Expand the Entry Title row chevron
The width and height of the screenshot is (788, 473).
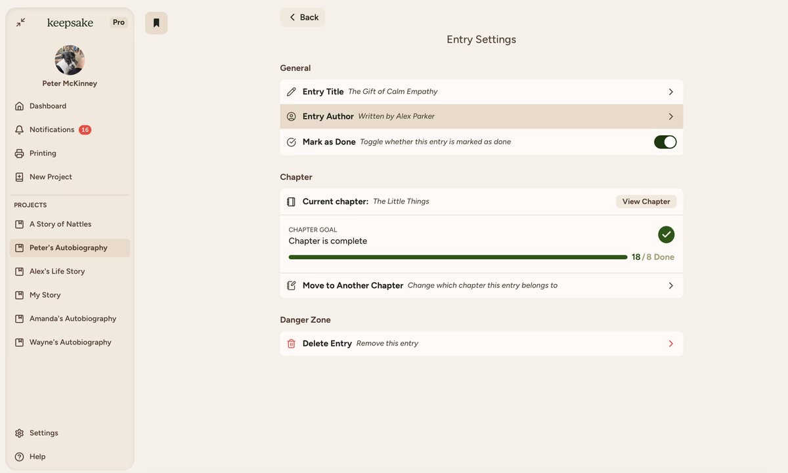pos(670,92)
